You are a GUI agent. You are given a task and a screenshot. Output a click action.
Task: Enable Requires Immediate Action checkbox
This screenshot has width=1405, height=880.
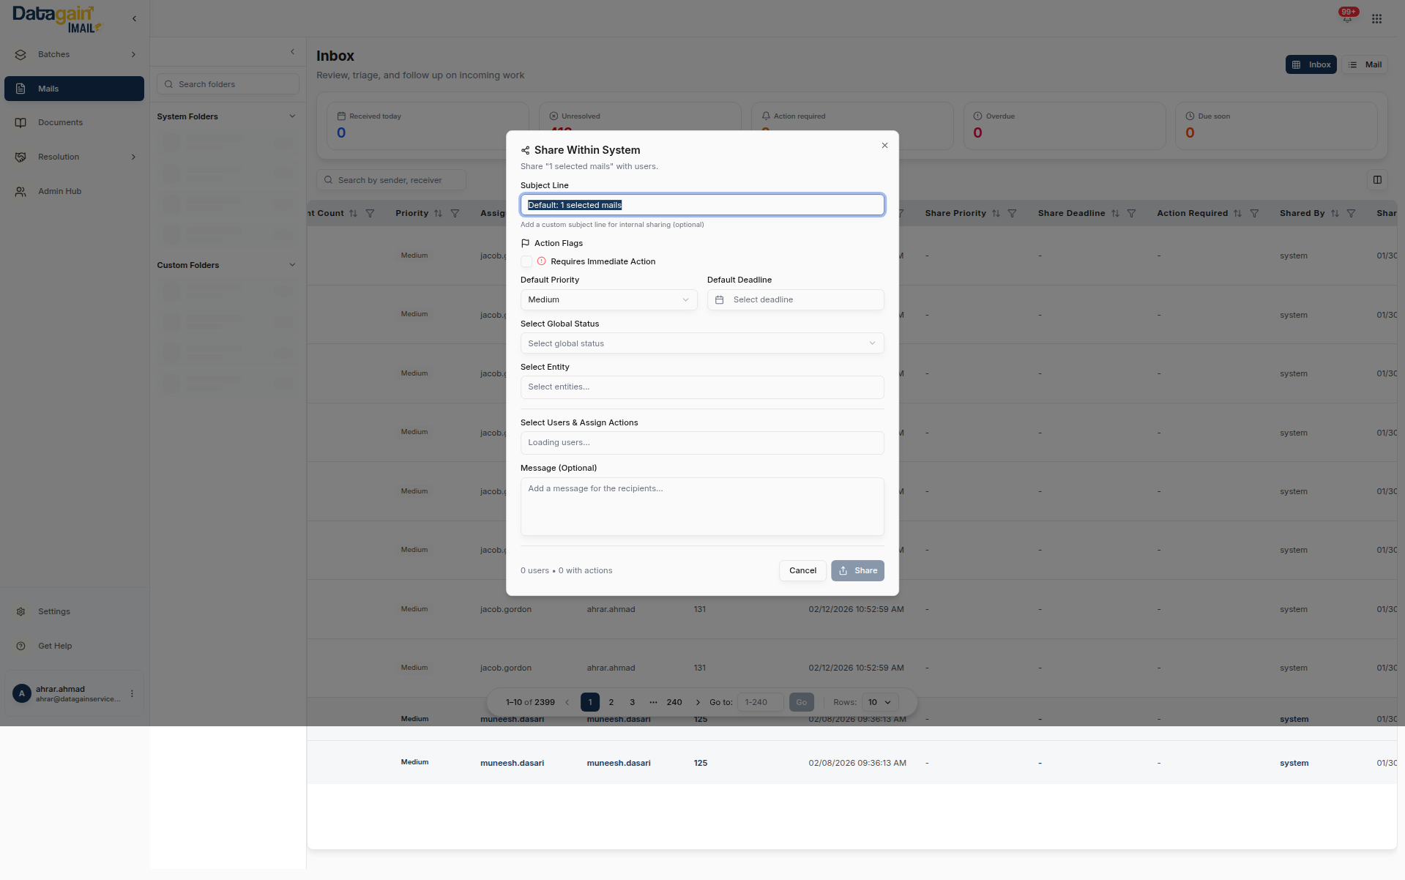click(526, 261)
